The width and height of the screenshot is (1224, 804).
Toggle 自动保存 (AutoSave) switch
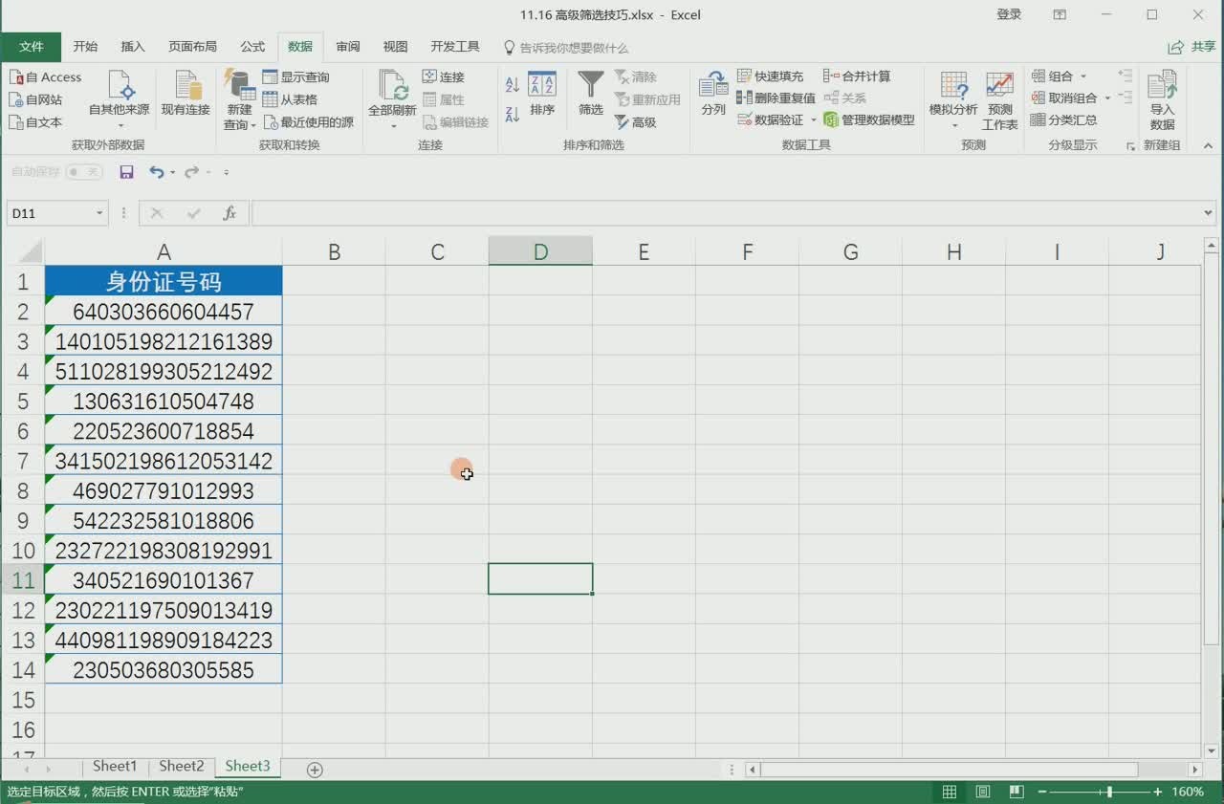pos(83,172)
